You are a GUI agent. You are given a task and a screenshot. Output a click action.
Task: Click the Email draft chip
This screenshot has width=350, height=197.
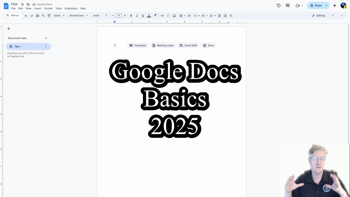[x=188, y=45]
